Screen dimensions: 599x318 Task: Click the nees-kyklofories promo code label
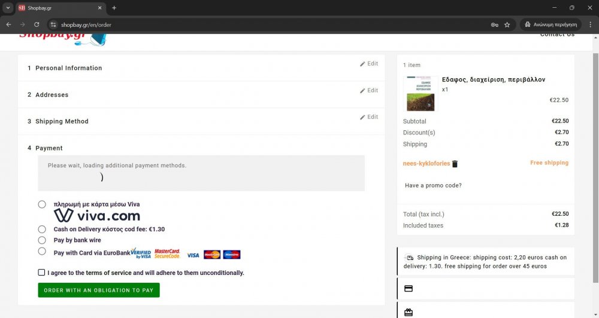pyautogui.click(x=426, y=163)
